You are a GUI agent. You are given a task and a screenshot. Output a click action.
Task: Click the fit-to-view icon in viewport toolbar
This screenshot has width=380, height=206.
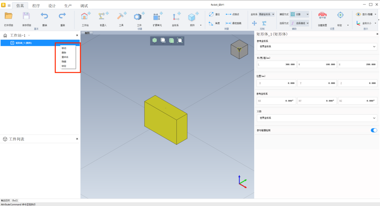click(180, 40)
